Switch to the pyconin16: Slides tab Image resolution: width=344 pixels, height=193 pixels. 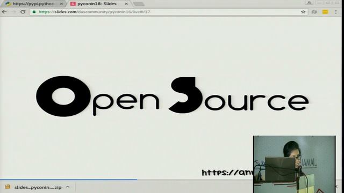click(99, 4)
